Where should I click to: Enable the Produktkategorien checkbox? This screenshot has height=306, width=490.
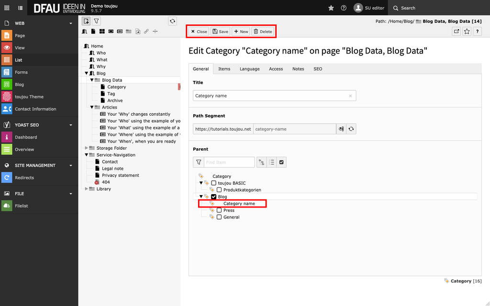point(219,190)
